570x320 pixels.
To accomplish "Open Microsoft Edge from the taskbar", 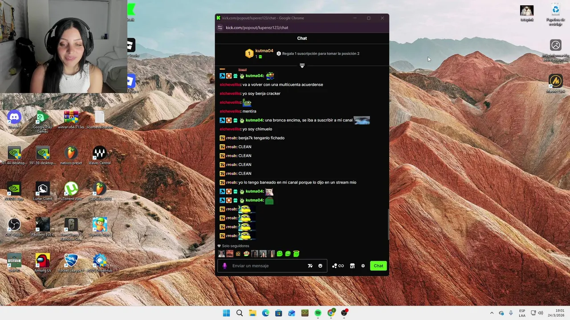I will (x=265, y=313).
